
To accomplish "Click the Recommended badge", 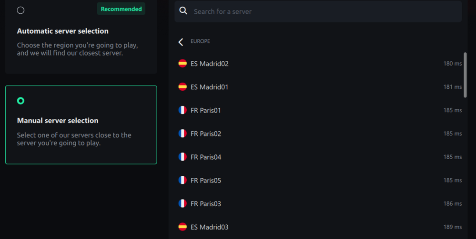I will (x=121, y=9).
